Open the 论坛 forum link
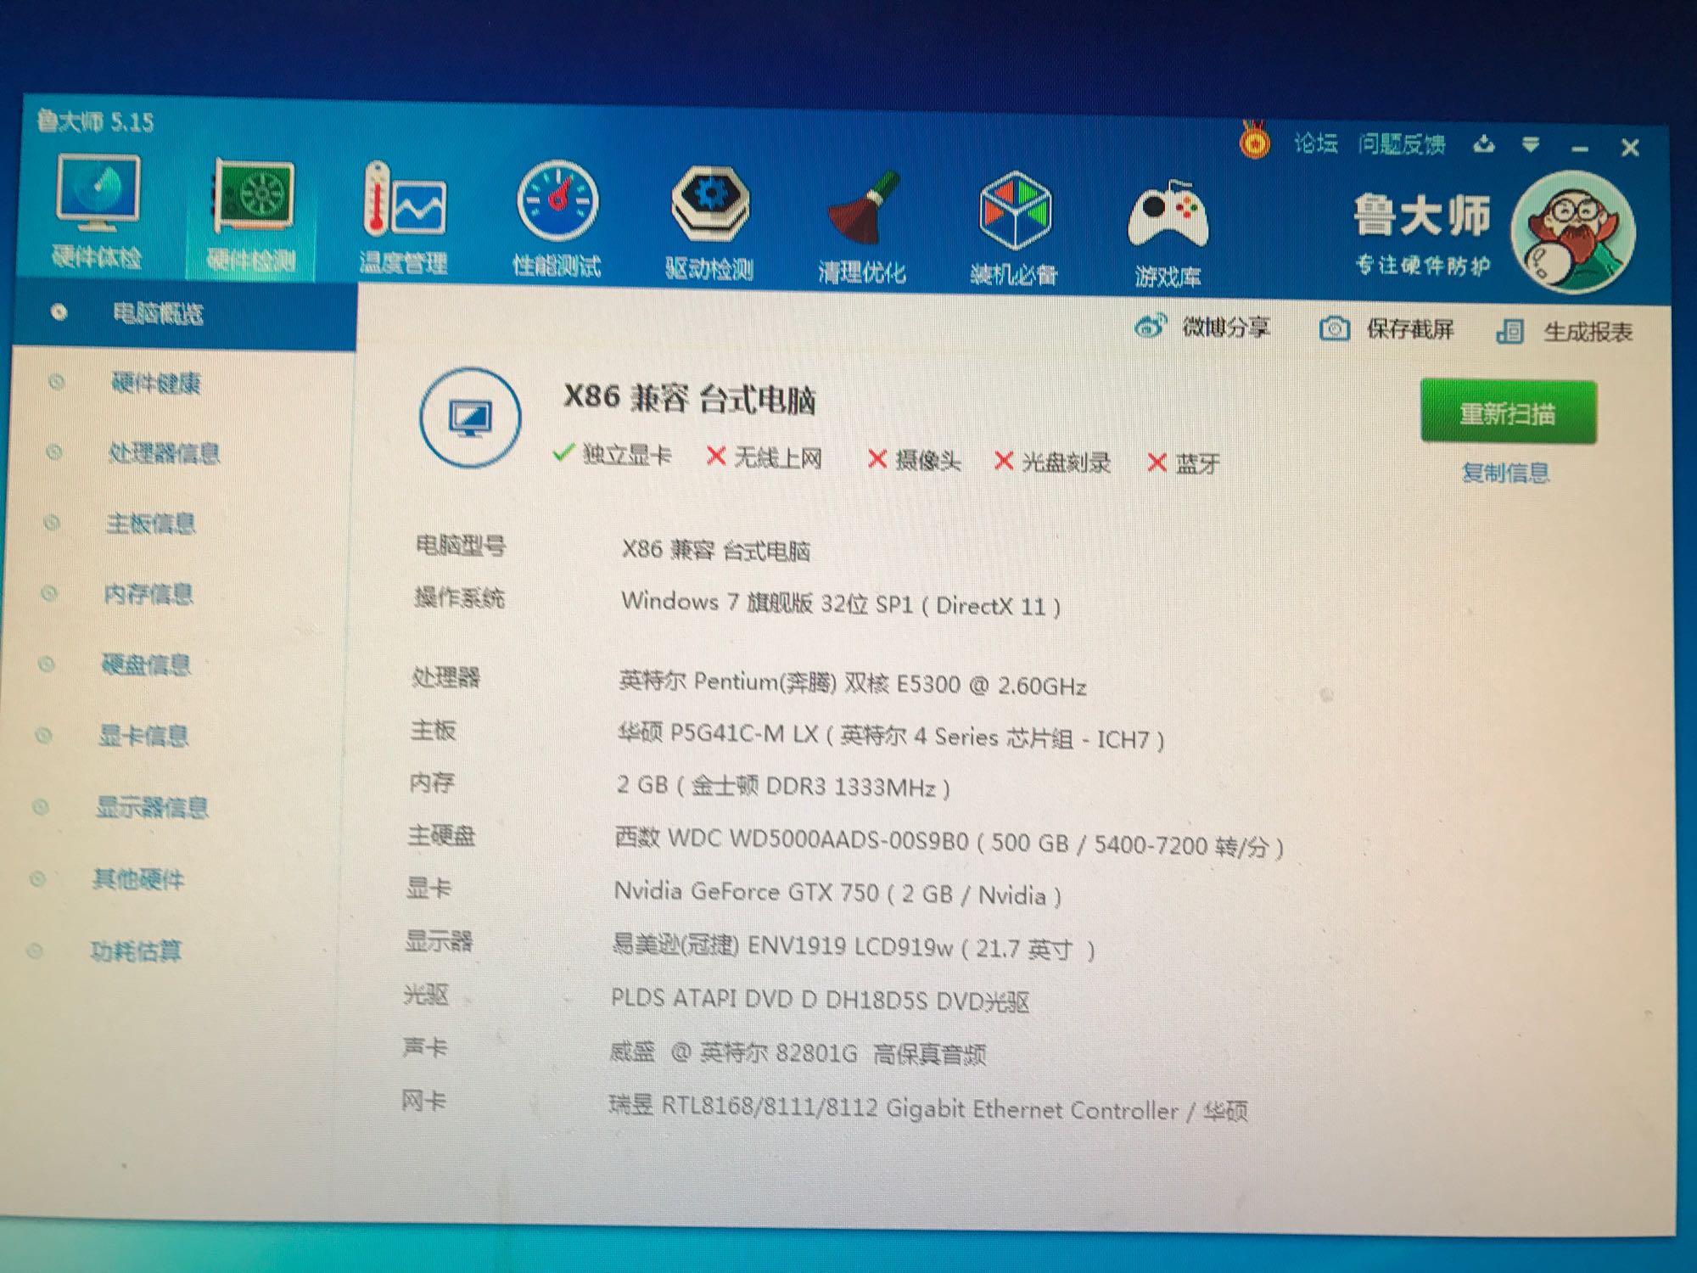 1316,143
